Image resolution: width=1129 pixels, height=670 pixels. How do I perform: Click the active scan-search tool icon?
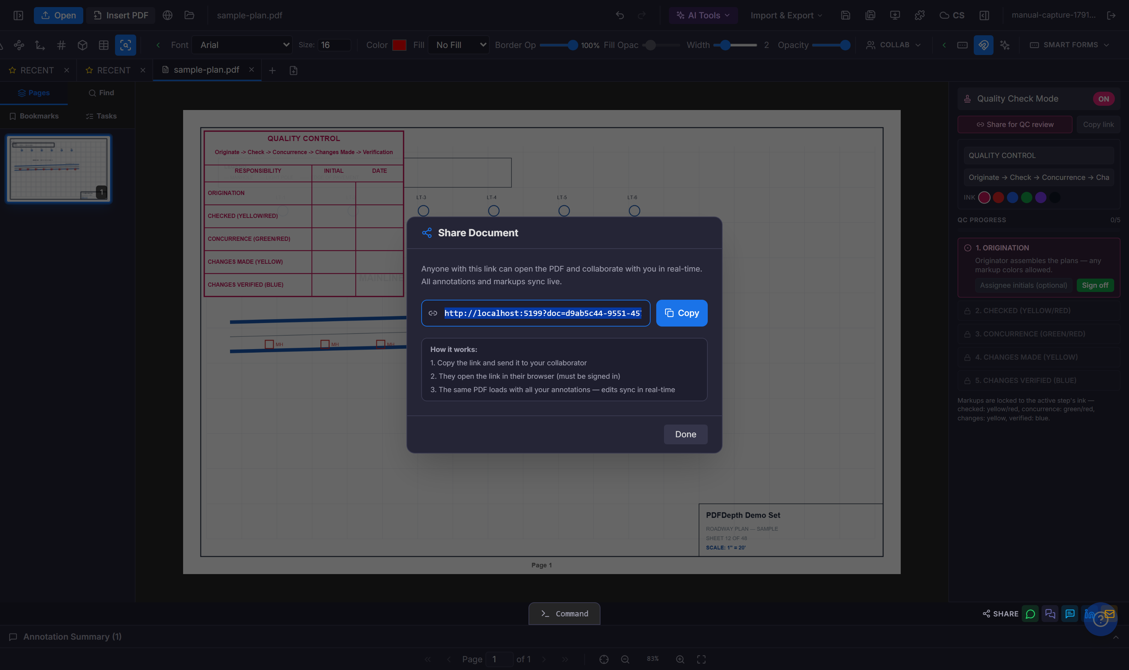click(125, 45)
